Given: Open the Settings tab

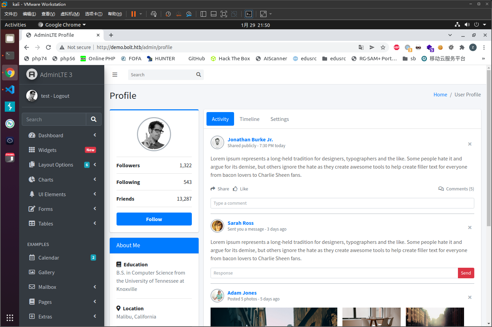Looking at the screenshot, I should [279, 119].
